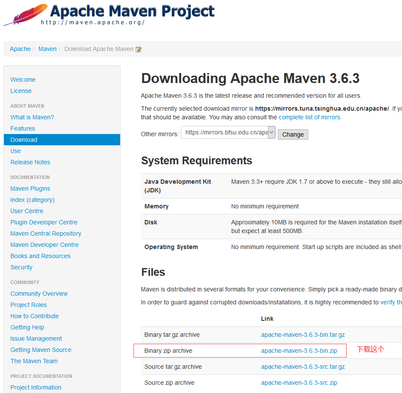Open Books and Resources
The height and width of the screenshot is (393, 402).
pos(40,256)
